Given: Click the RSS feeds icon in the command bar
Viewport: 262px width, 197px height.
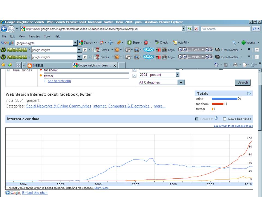Looking at the screenshot, I should tap(226, 65).
